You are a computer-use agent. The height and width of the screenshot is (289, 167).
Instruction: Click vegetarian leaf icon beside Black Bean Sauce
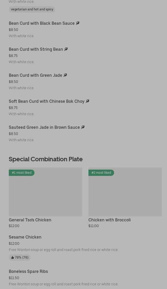(78, 23)
